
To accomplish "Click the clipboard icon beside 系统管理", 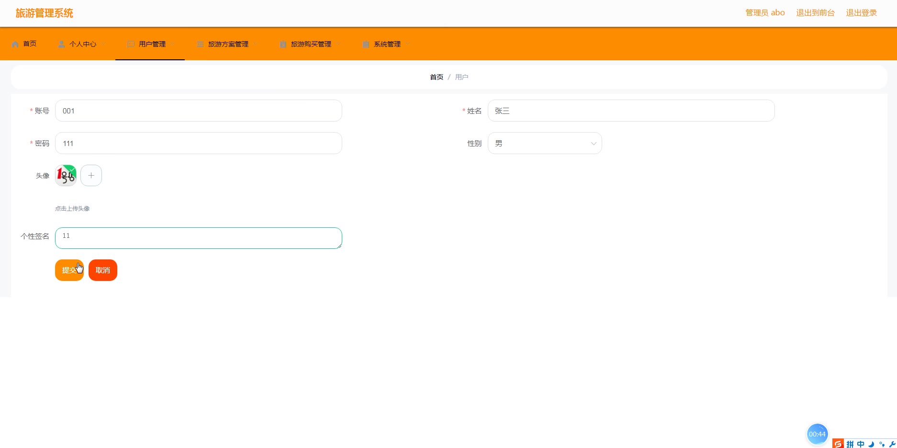I will 366,44.
